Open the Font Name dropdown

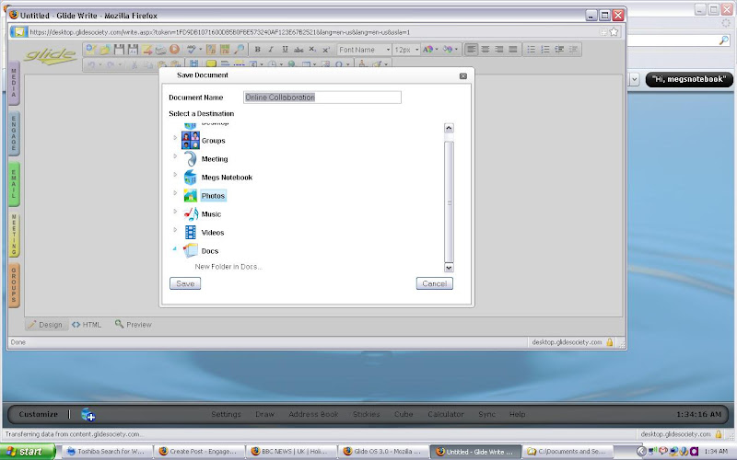point(363,50)
